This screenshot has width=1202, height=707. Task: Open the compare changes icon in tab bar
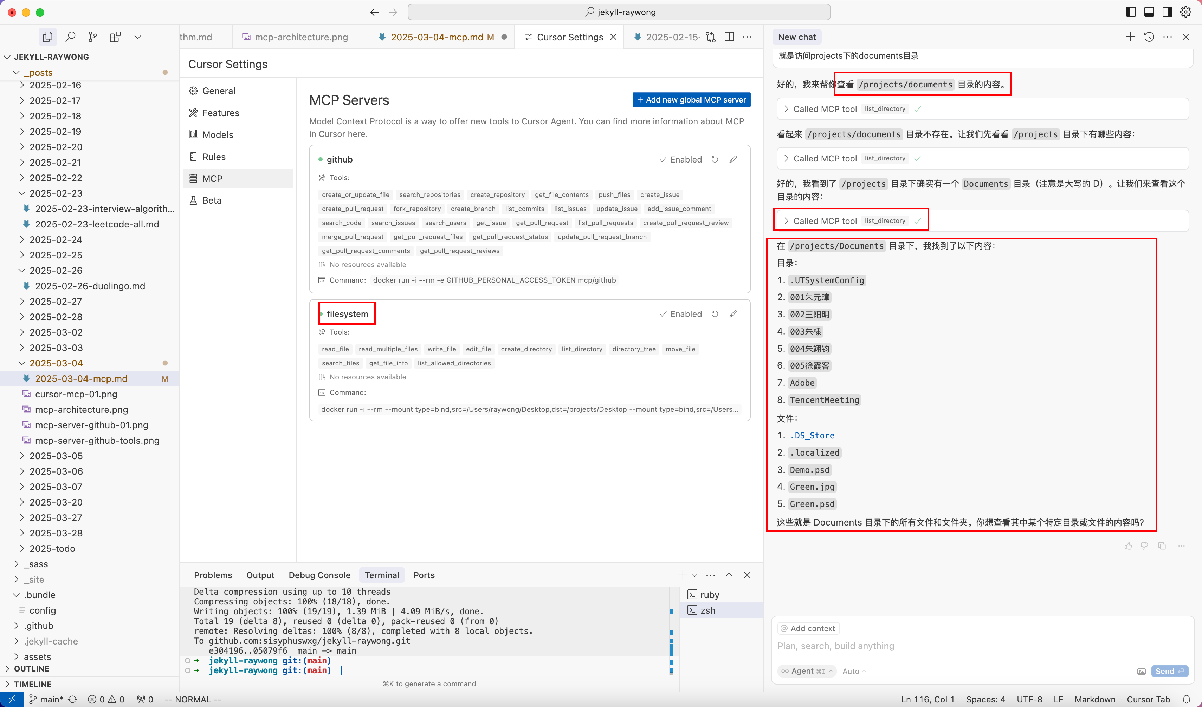711,37
